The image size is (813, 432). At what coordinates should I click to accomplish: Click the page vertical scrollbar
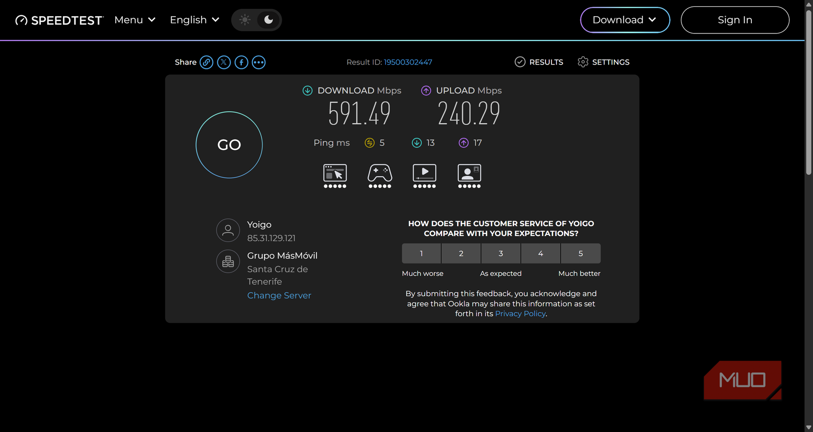809,92
